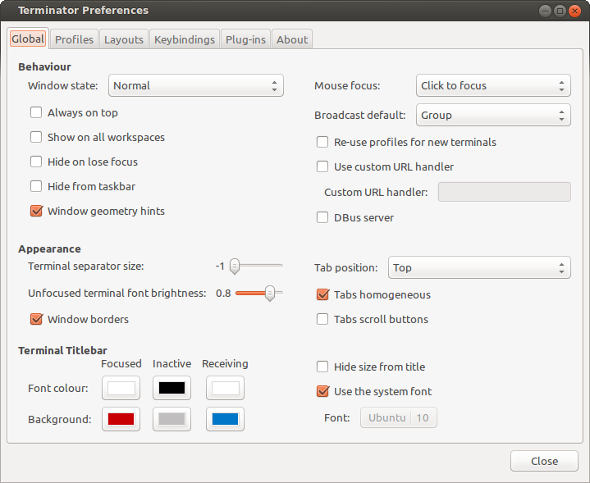Screen dimensions: 590x483
Task: Uncheck Window geometry hints
Action: coord(36,211)
